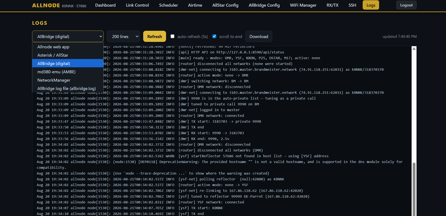Go to Link Control
This screenshot has width=446, height=216.
pyautogui.click(x=137, y=5)
